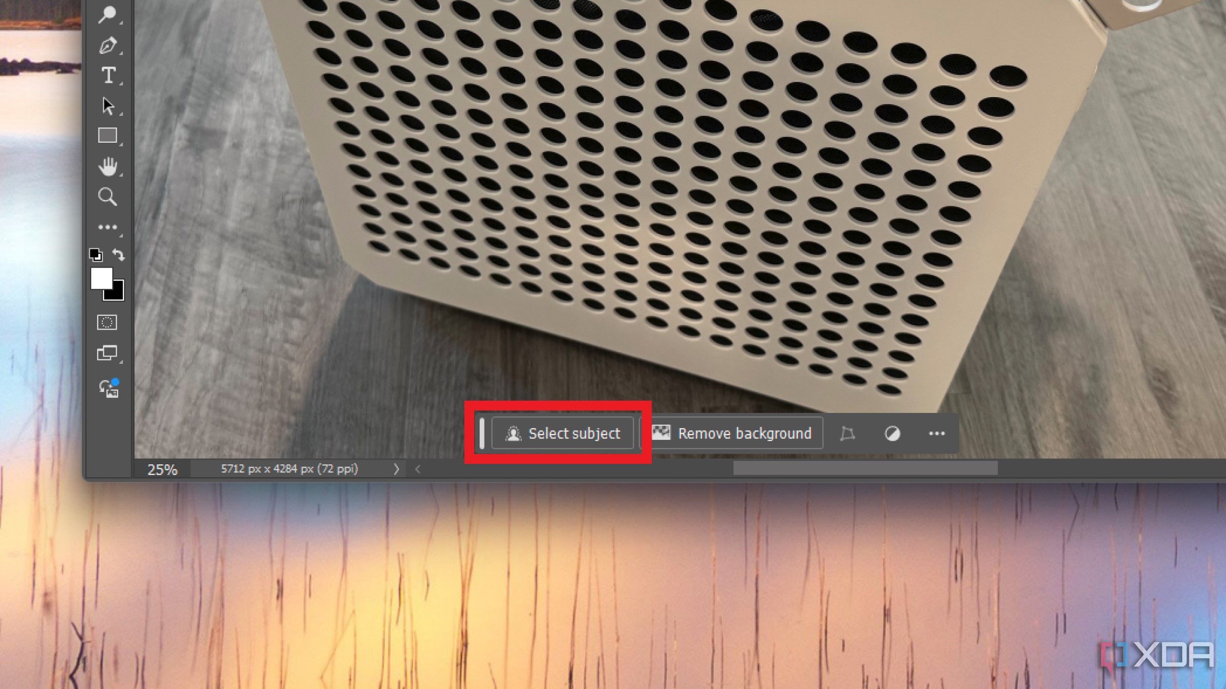Expand the canvas navigation arrows
The image size is (1226, 689).
coord(396,469)
